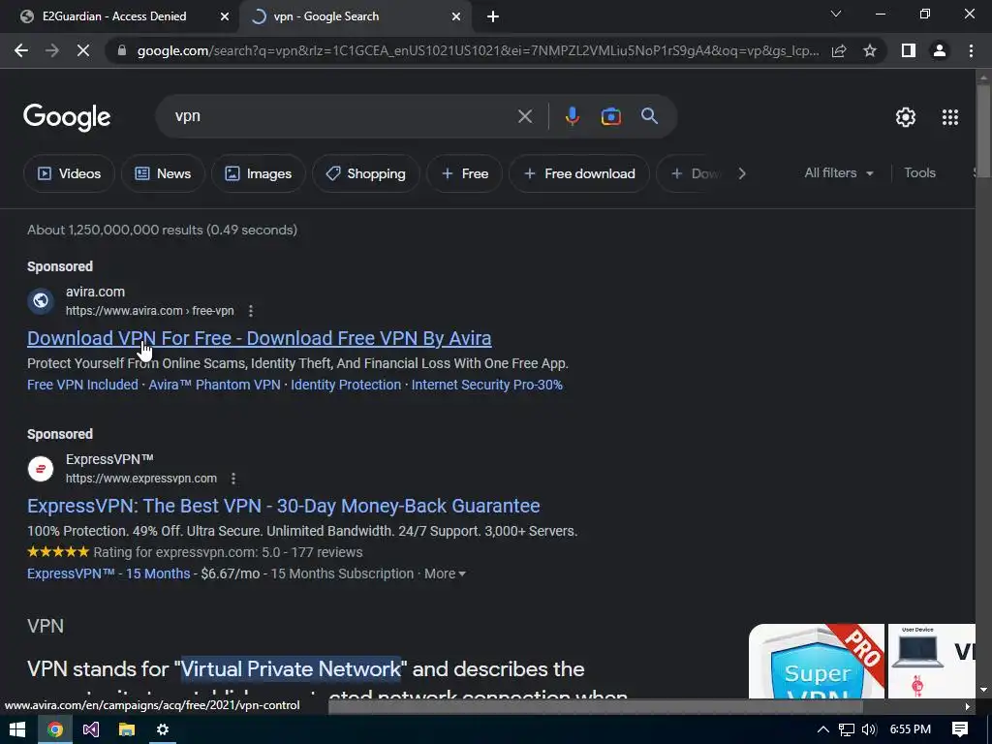Show more filter chips arrow

coord(742,173)
